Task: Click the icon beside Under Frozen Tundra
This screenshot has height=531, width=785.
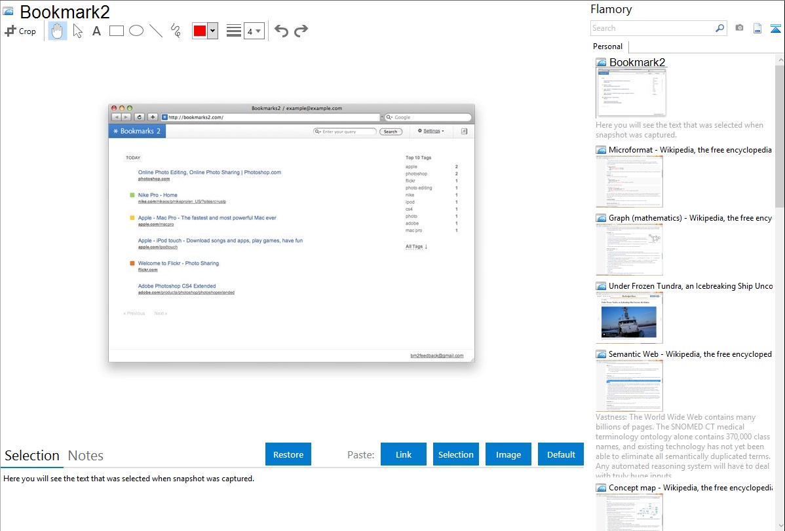Action: pos(602,285)
